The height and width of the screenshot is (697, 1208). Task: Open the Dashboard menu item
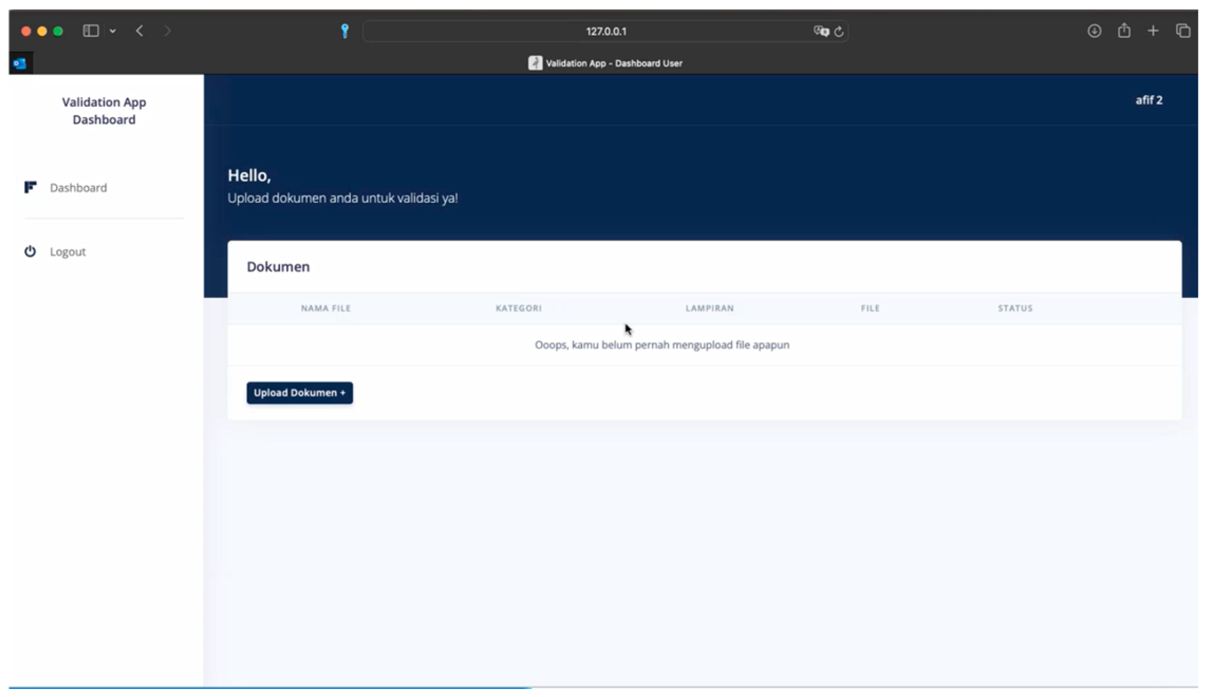click(78, 188)
